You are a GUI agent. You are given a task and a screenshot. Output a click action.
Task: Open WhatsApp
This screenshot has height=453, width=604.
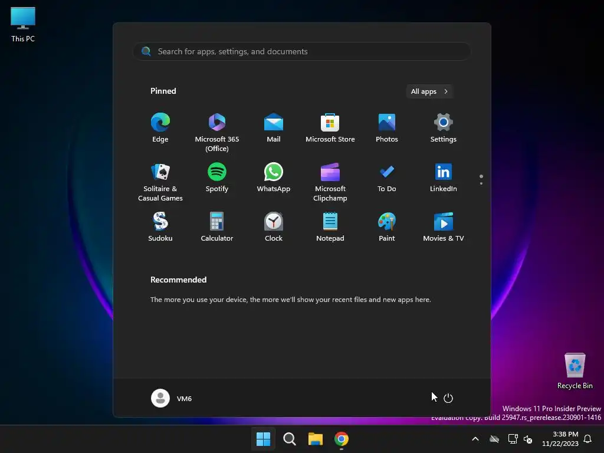[274, 178]
